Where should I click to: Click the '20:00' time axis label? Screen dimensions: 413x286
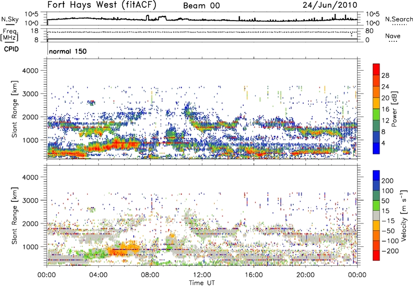tap(306, 275)
